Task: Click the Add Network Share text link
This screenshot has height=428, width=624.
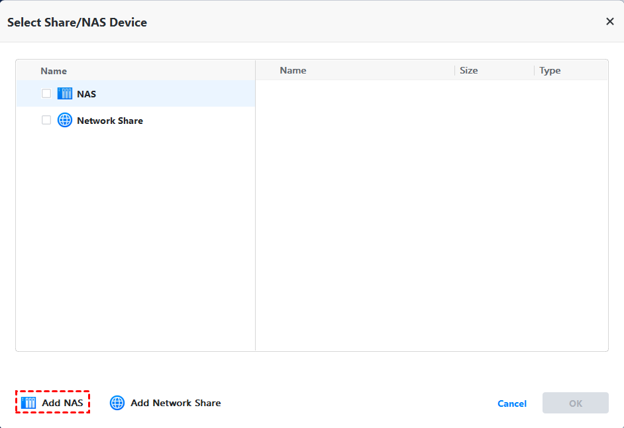Action: click(176, 403)
